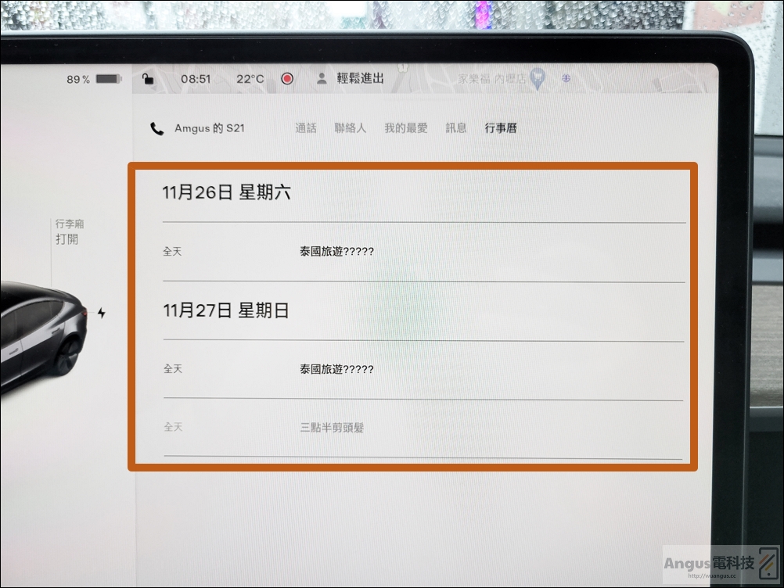Tap the 22°C temperature reading
The width and height of the screenshot is (784, 588).
point(250,79)
